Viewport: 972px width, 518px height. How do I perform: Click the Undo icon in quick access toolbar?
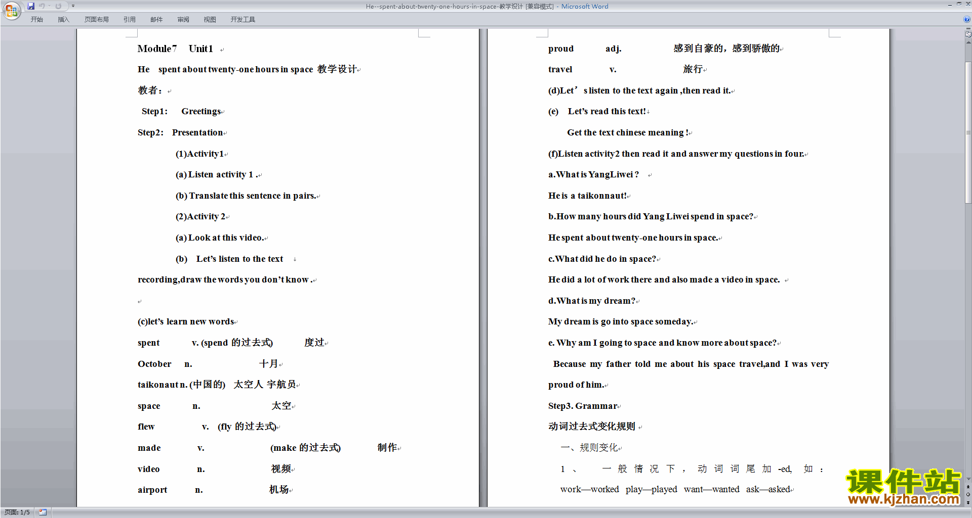pos(42,6)
